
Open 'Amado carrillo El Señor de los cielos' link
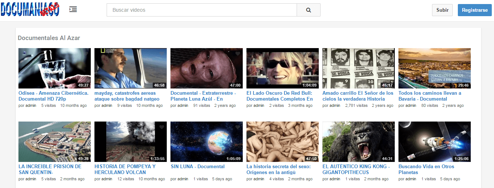(358, 96)
